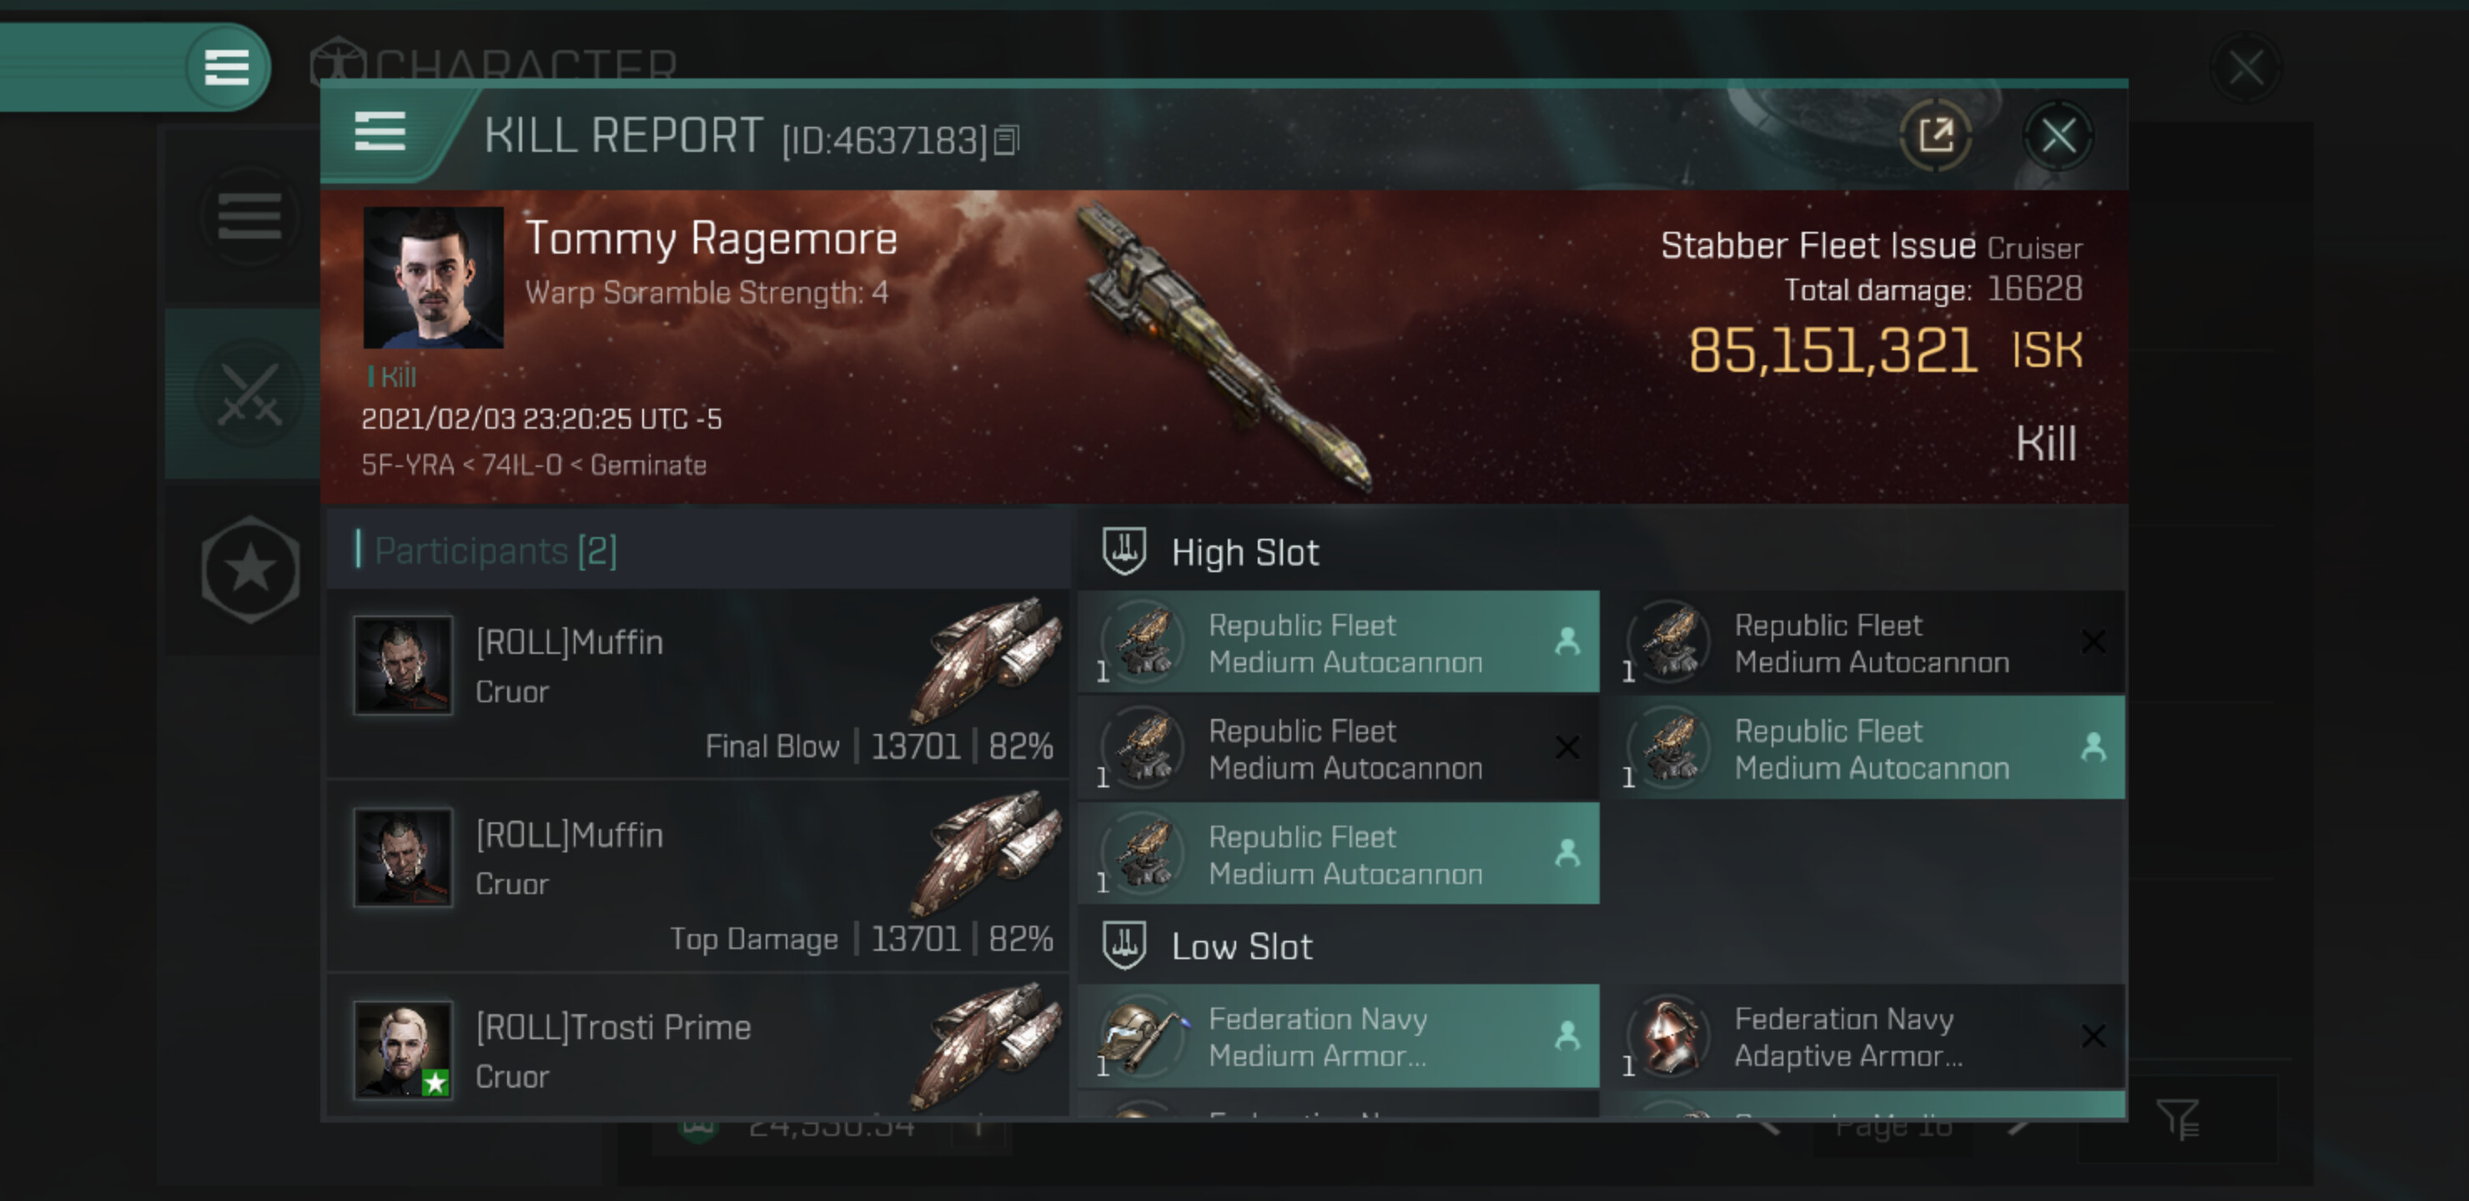
Task: Open Trosti Prime's participant entry
Action: coord(698,1047)
